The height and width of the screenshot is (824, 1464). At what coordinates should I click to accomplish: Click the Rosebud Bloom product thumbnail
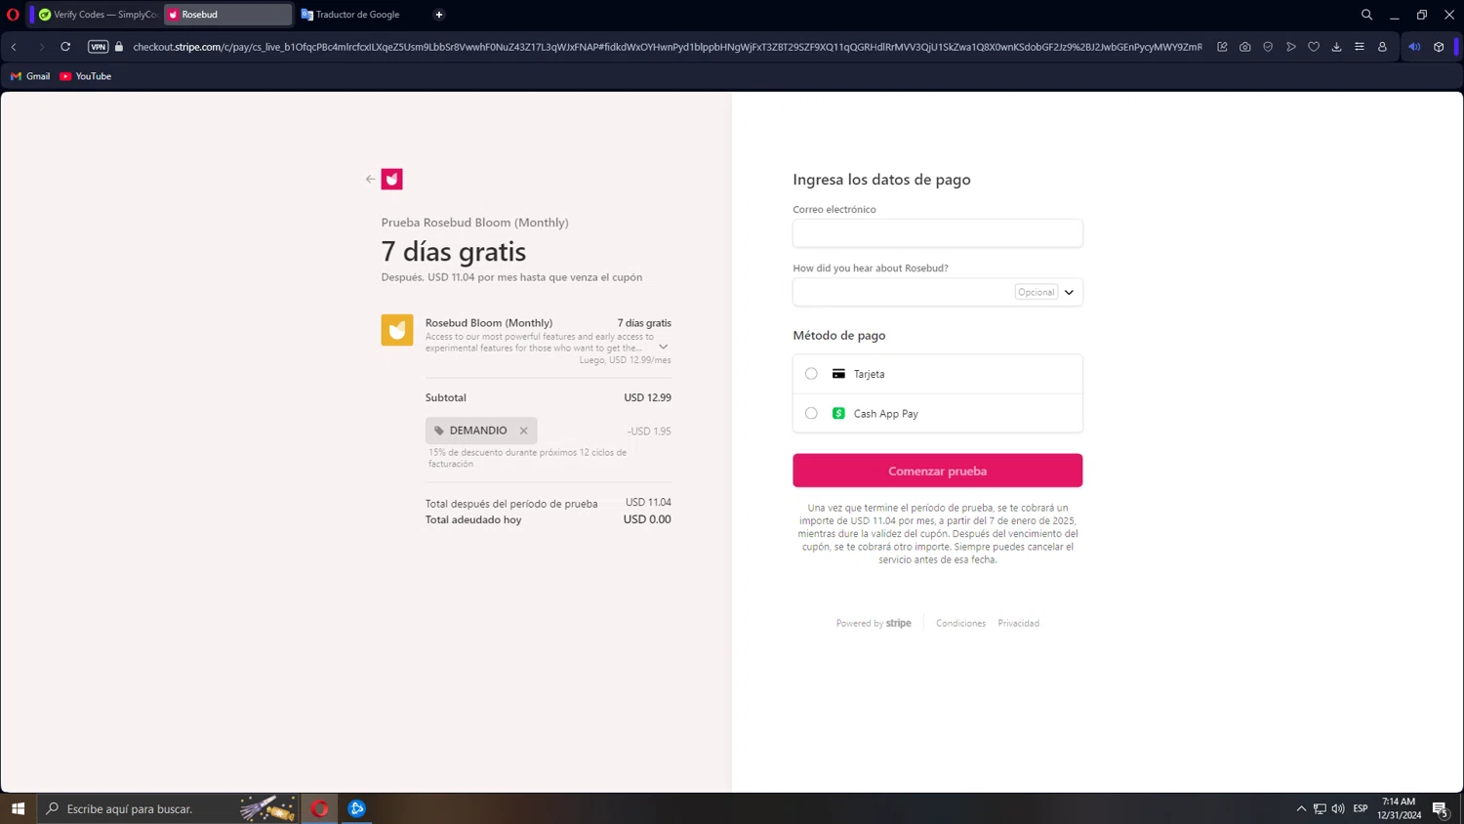pyautogui.click(x=397, y=330)
